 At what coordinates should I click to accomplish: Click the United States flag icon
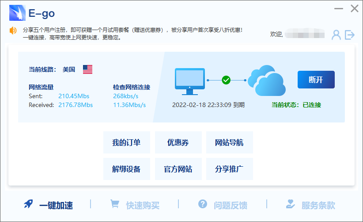click(x=87, y=69)
